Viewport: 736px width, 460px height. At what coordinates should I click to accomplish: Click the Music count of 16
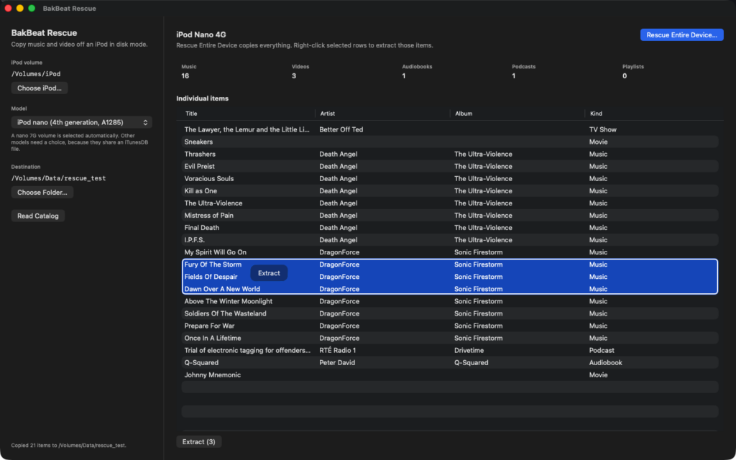(x=185, y=75)
